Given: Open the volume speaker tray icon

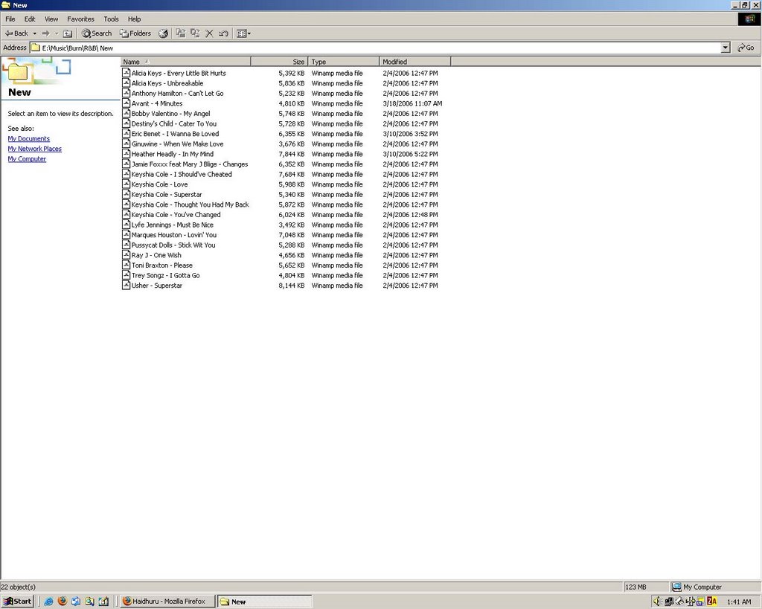Looking at the screenshot, I should [x=658, y=602].
